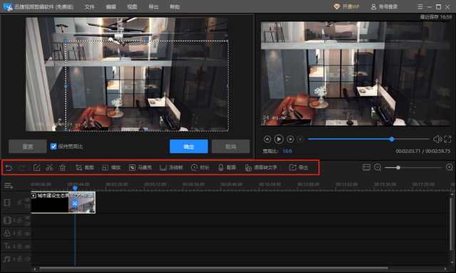This screenshot has height=273, width=456.
Task: Click the stop playback button
Action: pyautogui.click(x=300, y=139)
